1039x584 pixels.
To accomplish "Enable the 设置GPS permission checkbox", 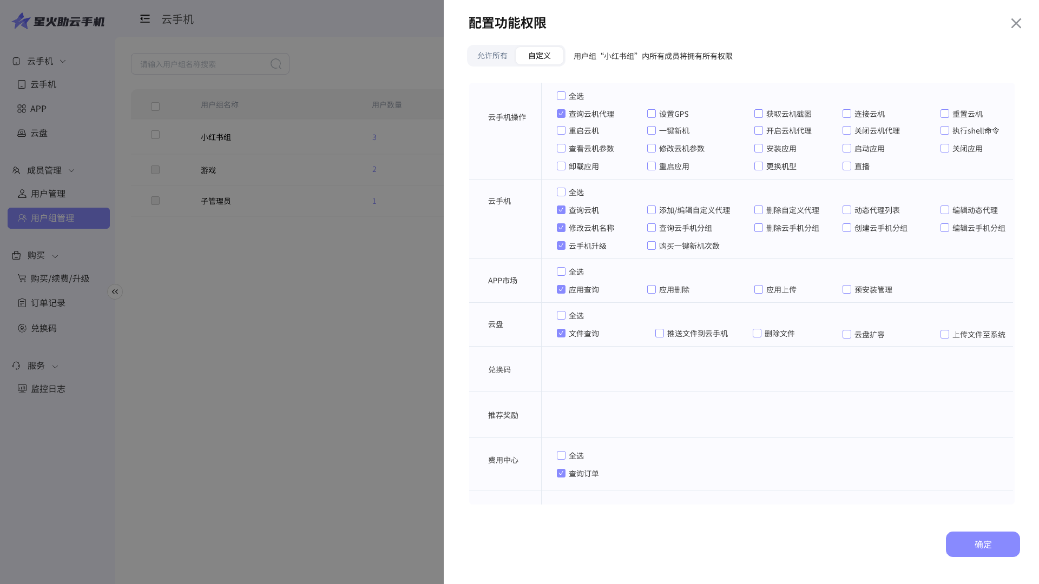I will pos(652,114).
